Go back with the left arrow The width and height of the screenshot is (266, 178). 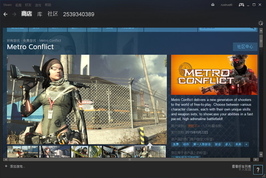5,14
